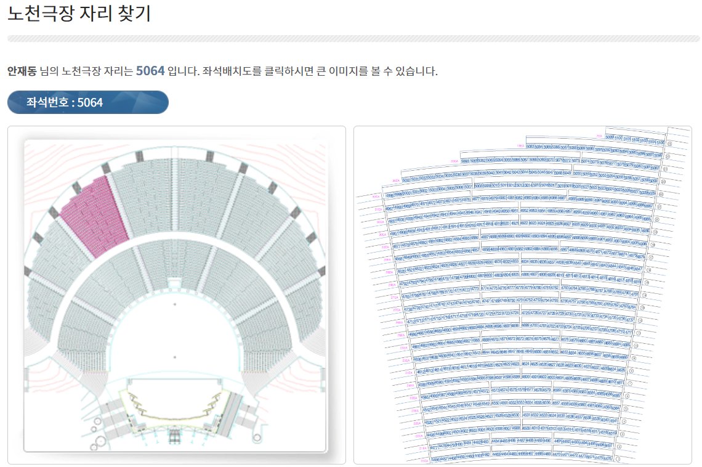
Task: Select seat 5099 in the top row
Action: click(610, 138)
